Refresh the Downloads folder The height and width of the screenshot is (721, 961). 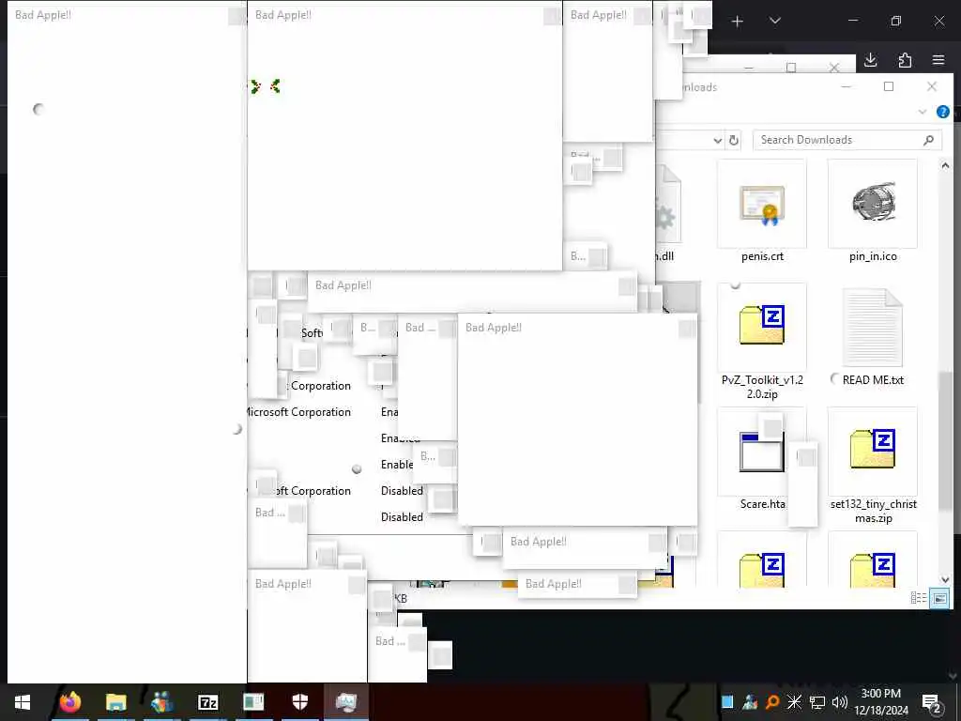pos(734,141)
